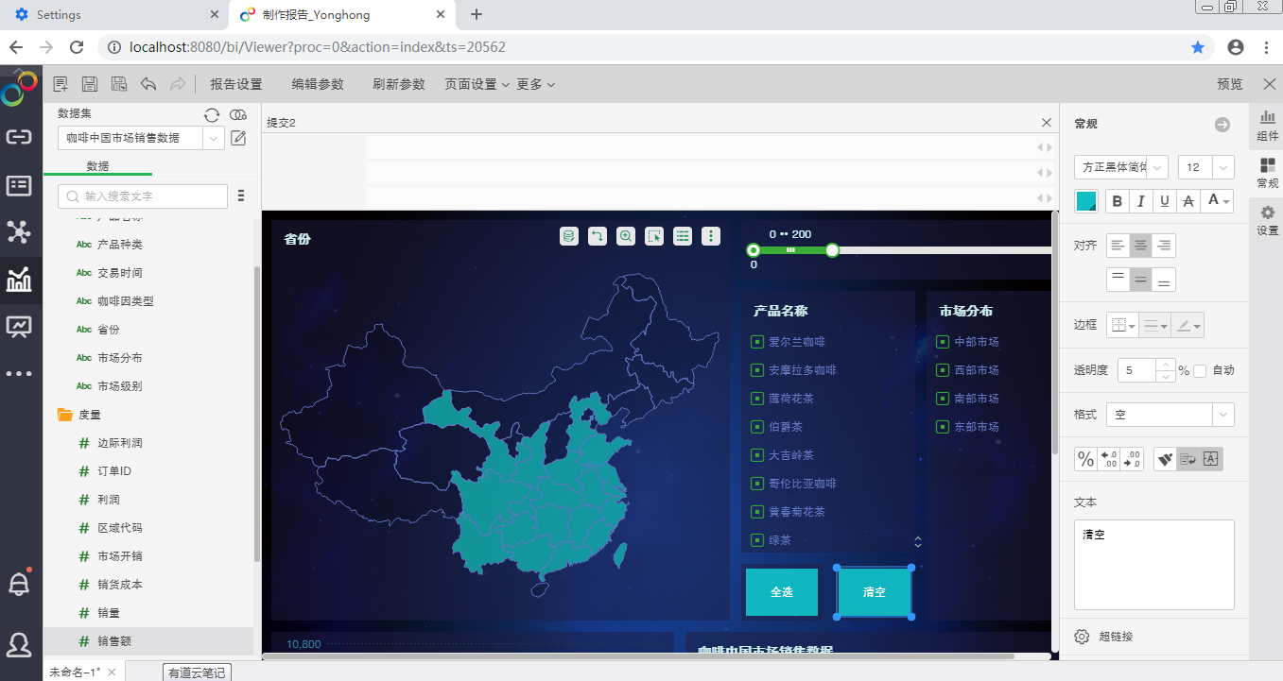
Task: Enable the 自动 transparency checkbox
Action: [1200, 370]
